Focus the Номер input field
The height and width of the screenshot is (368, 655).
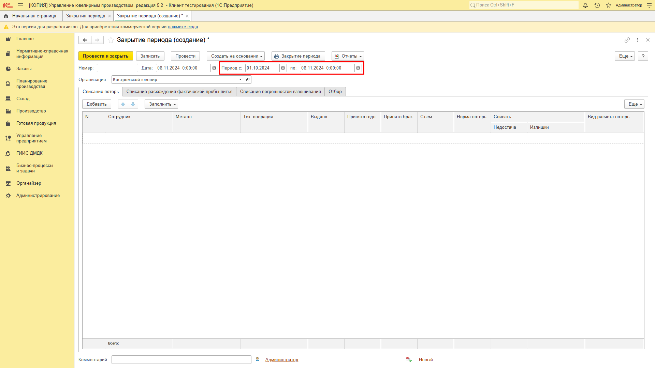[x=117, y=68]
